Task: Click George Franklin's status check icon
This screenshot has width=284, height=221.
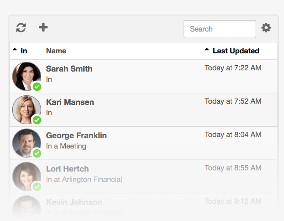Action: pos(37,154)
